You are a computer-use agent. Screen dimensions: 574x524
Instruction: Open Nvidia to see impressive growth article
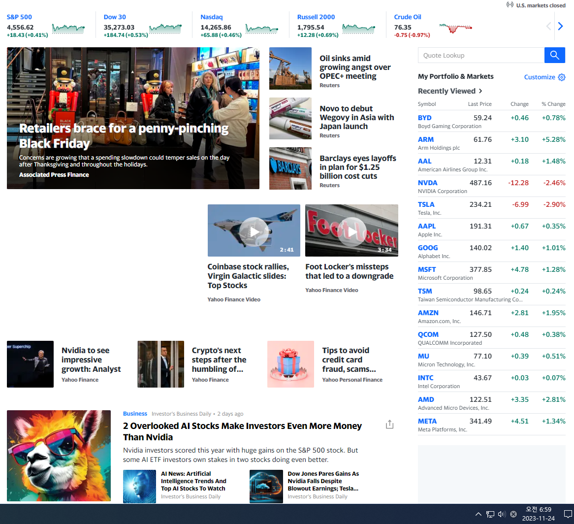click(91, 360)
